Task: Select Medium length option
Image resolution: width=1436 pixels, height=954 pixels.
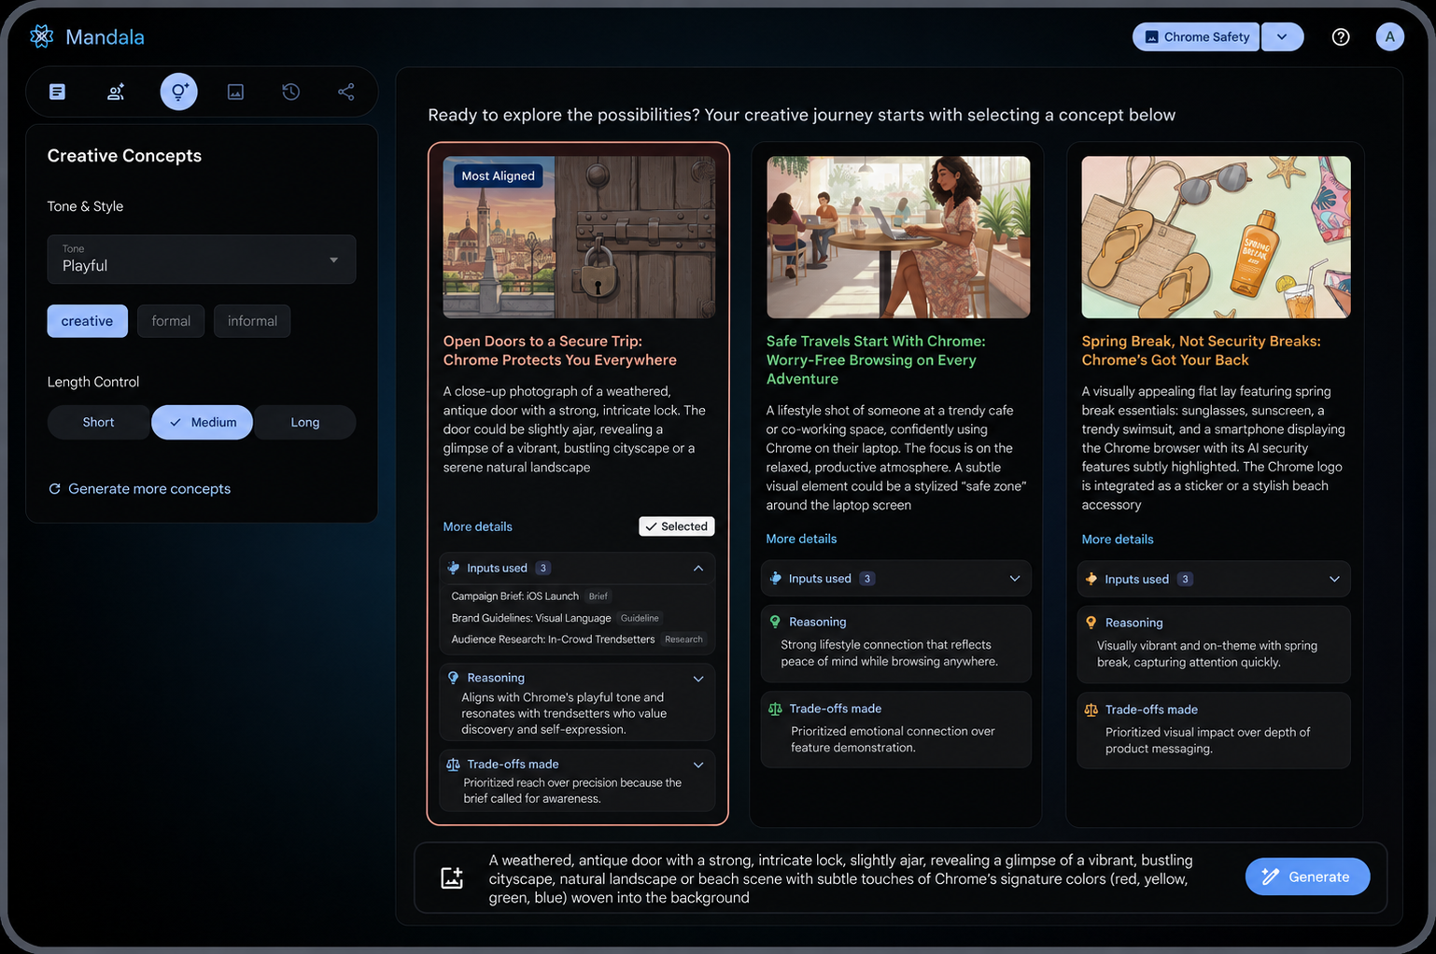Action: (203, 422)
